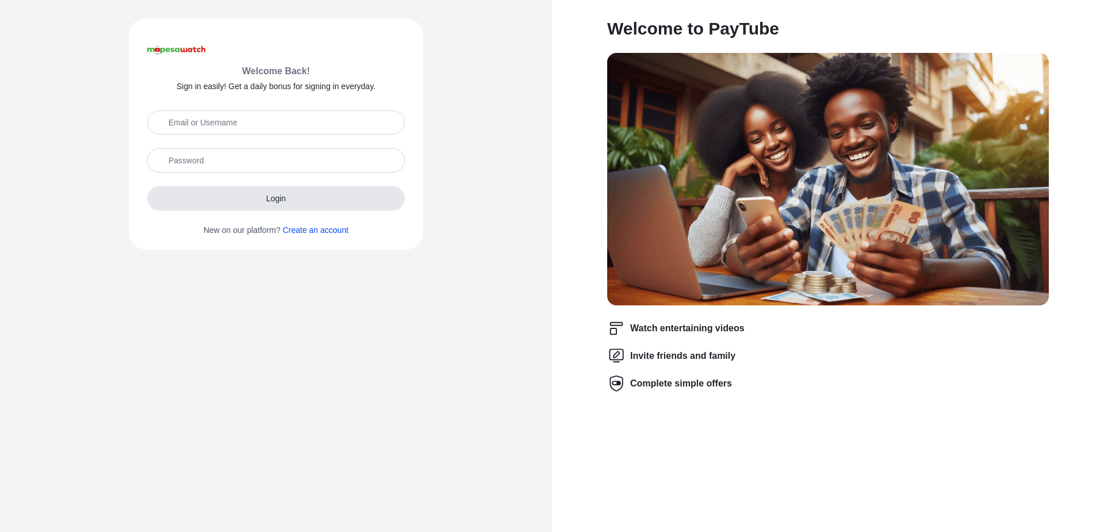Screen dimensions: 1104x532
Task: Click the Welcome Back! heading
Action: click(x=276, y=71)
